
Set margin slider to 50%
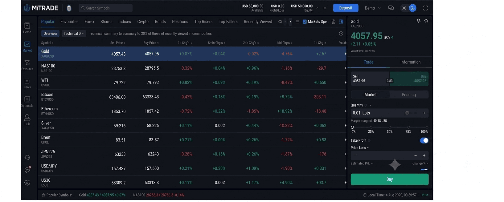(390, 127)
